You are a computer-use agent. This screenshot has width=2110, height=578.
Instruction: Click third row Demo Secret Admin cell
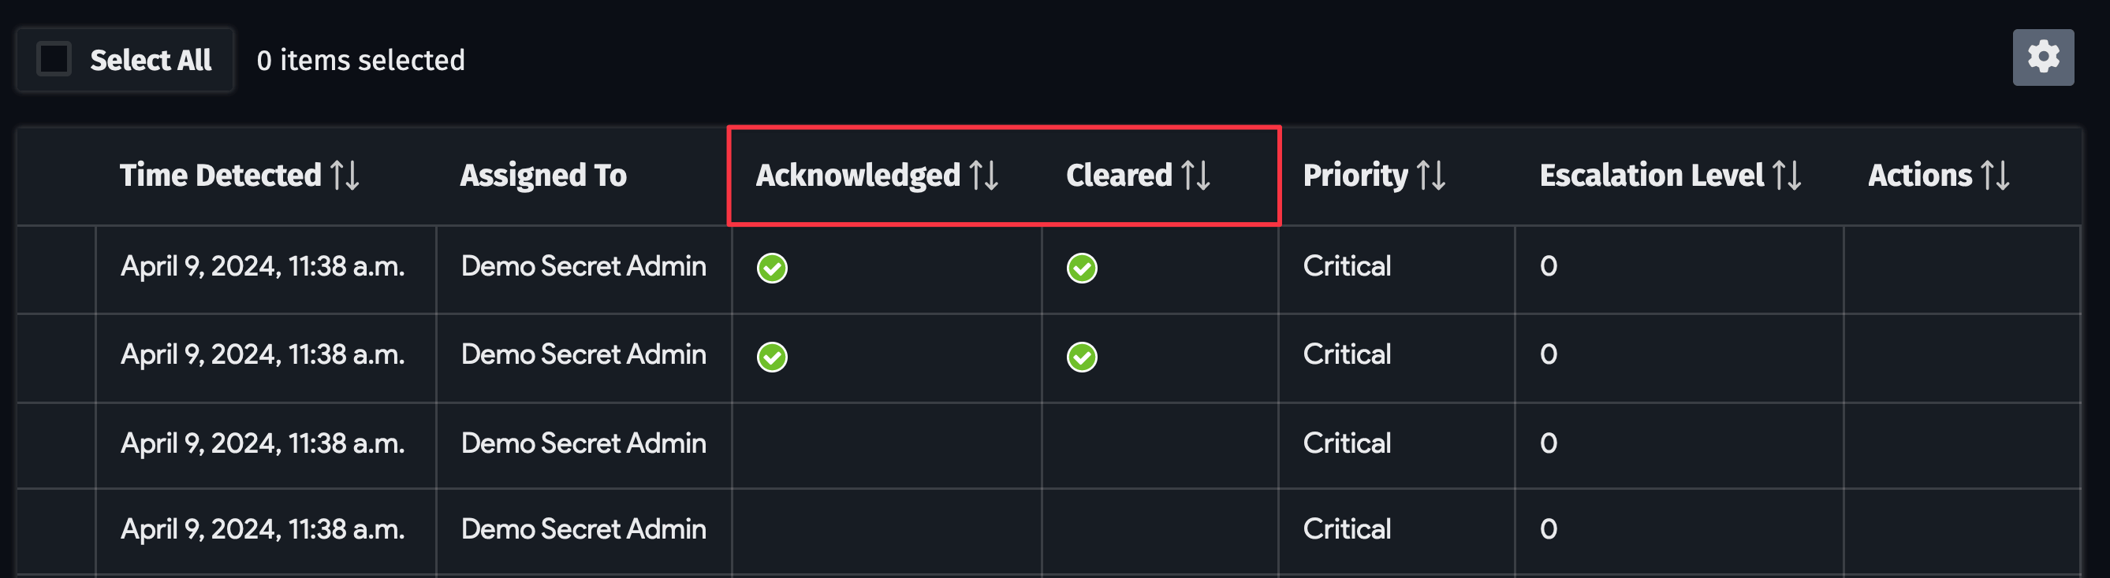point(583,445)
